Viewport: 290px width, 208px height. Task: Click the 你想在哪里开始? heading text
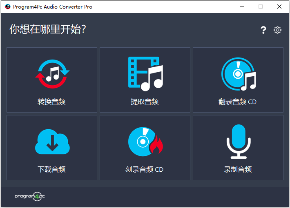[x=47, y=29]
